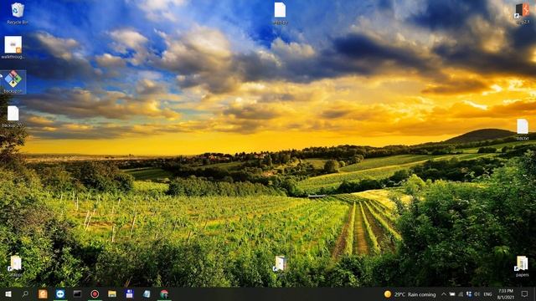Screen dimensions: 536x301
Task: Open the orange app pinned on taskbar
Action: [43, 293]
